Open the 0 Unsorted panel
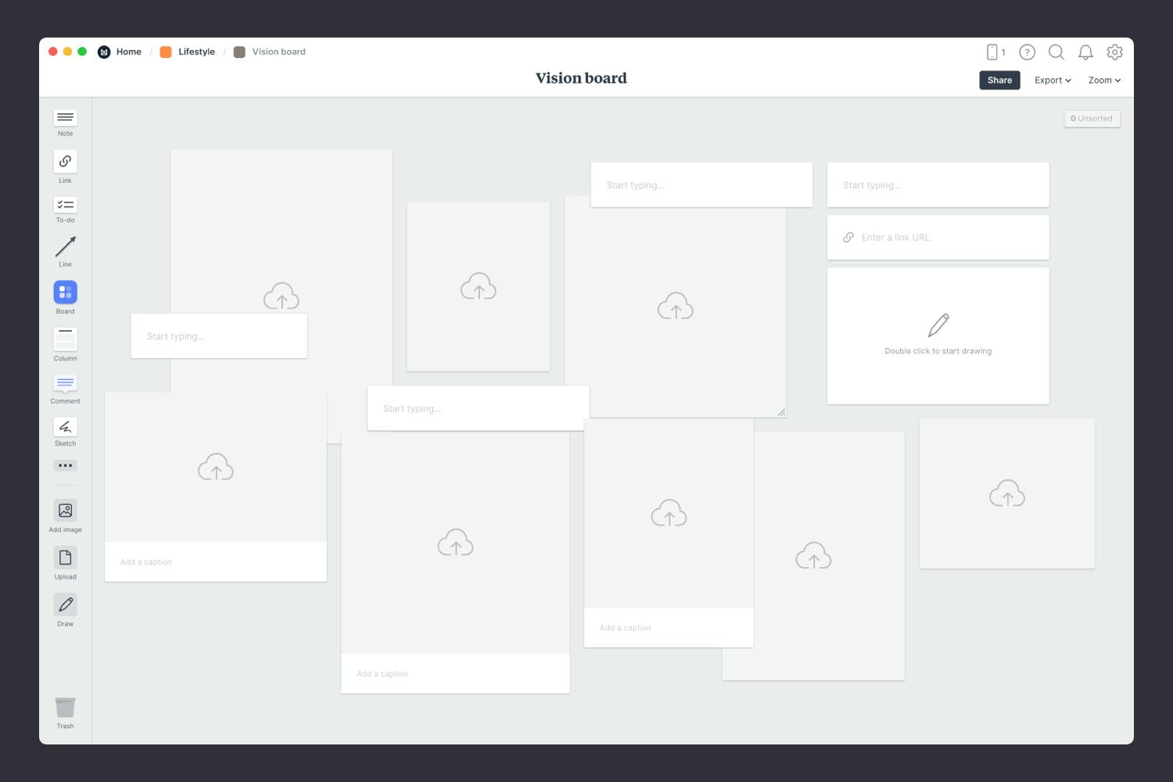 click(1092, 119)
